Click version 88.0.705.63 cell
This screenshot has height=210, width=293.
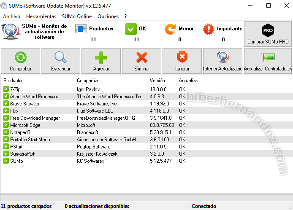[x=162, y=125]
